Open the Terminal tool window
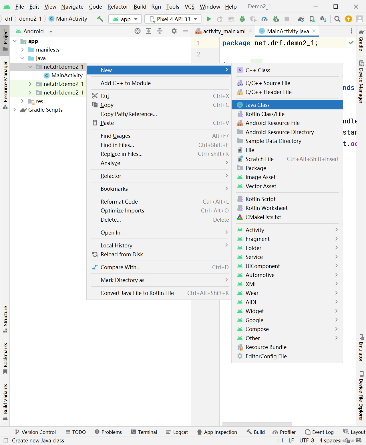 pyautogui.click(x=144, y=432)
